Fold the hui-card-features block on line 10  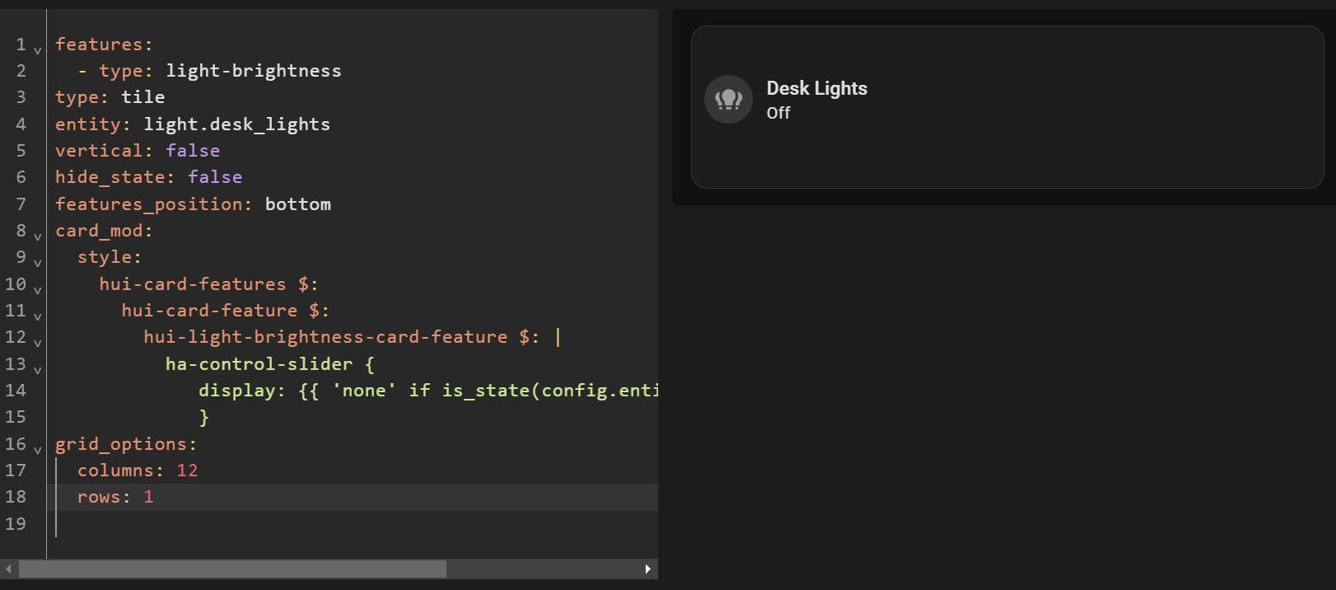coord(38,289)
